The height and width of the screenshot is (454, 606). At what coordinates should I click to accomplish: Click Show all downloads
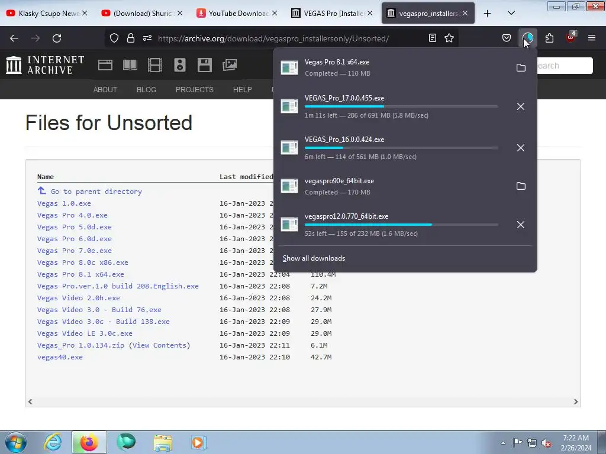click(314, 258)
